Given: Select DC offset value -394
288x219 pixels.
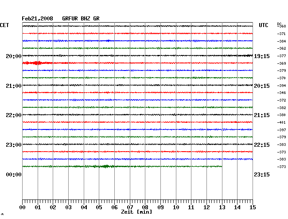Looking at the screenshot, I should coord(281,86).
